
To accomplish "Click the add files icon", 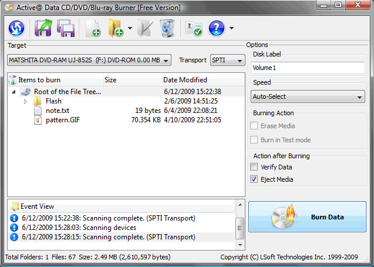I will [x=92, y=28].
